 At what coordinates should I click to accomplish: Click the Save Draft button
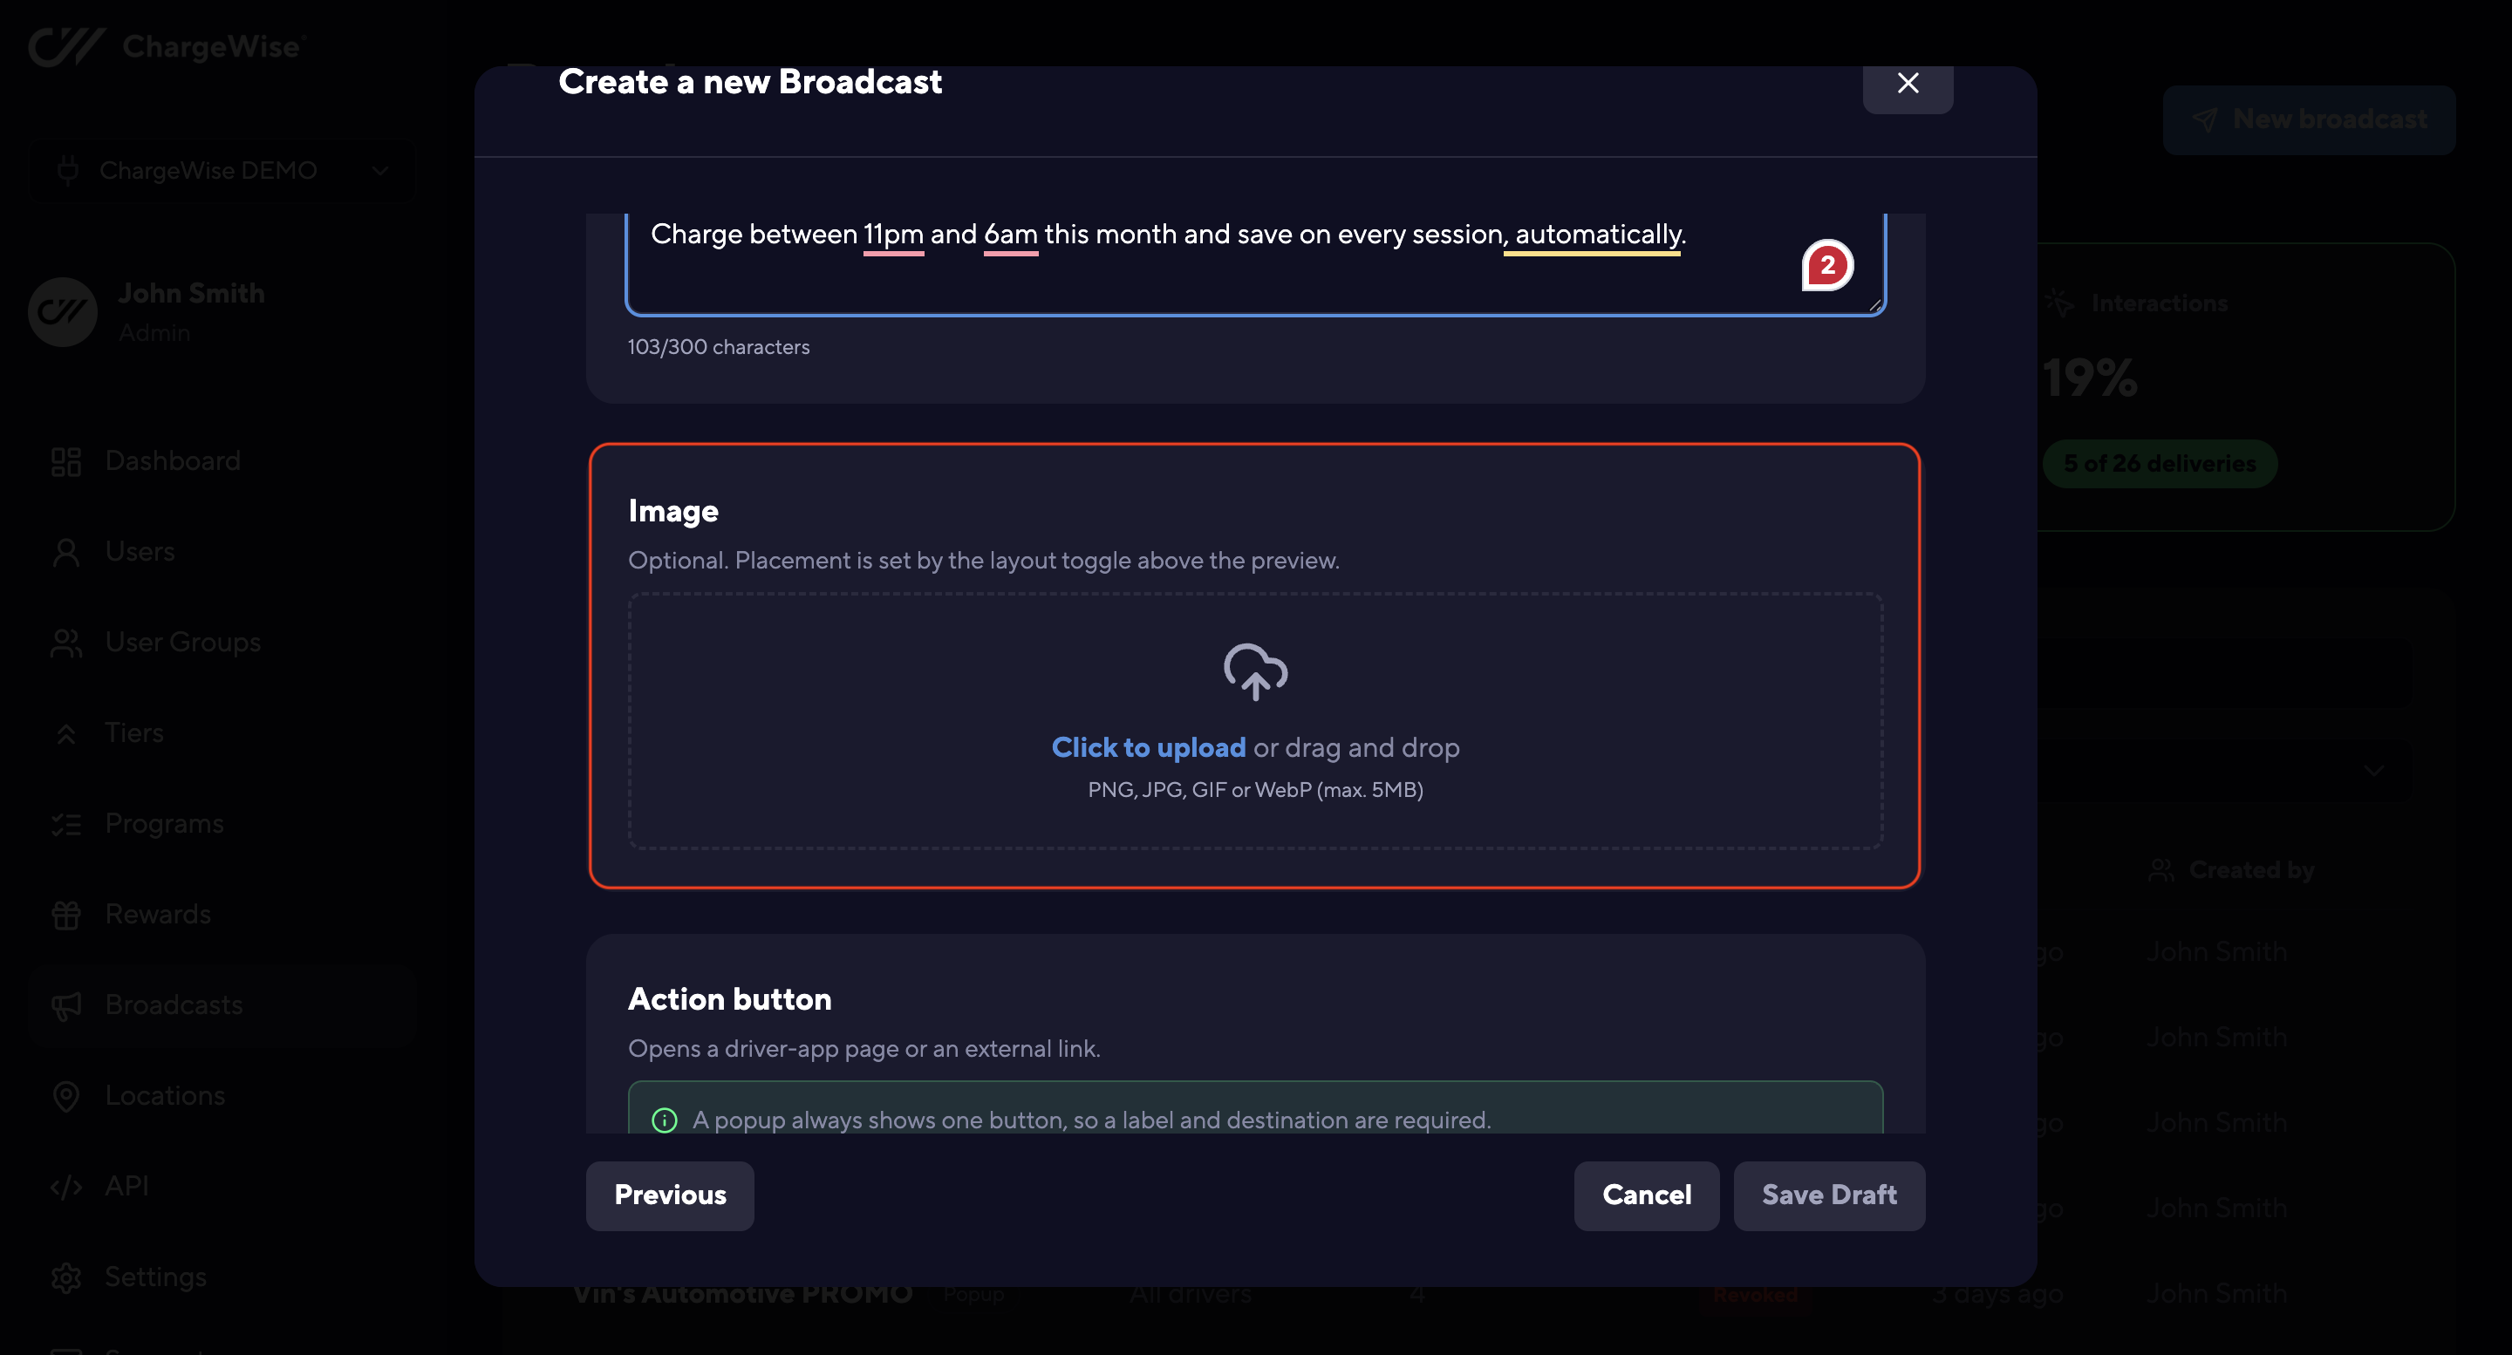(1828, 1195)
